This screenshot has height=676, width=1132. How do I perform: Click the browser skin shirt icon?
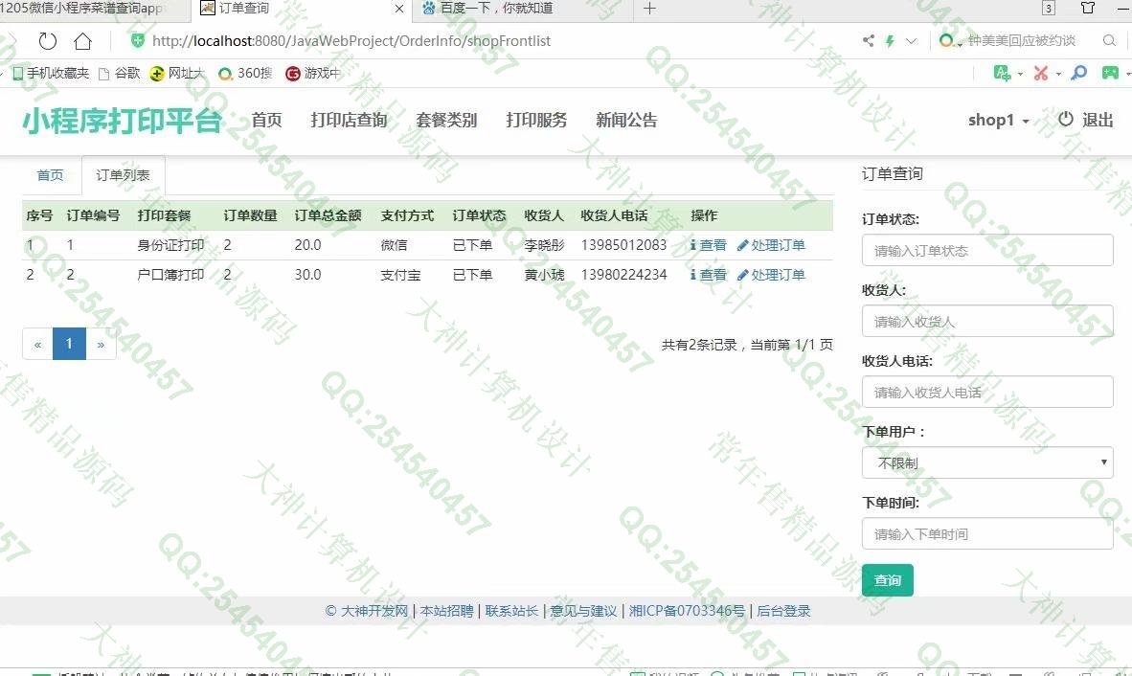click(1087, 8)
